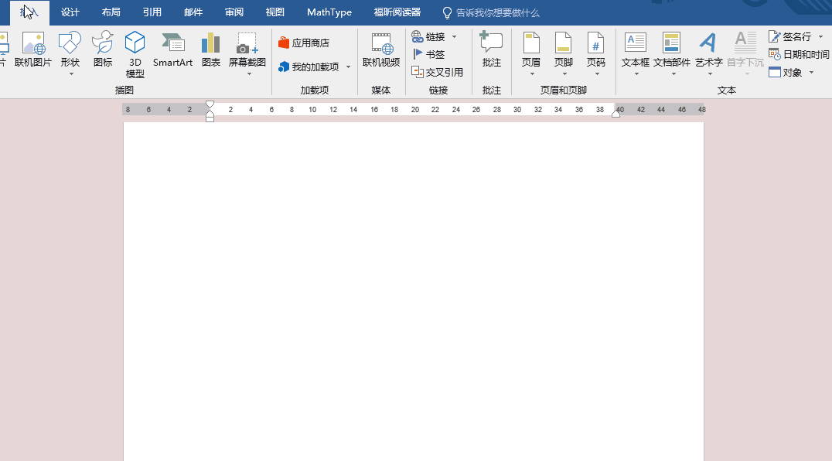Insert an online video (联机视频)
Image resolution: width=832 pixels, height=461 pixels.
381,50
